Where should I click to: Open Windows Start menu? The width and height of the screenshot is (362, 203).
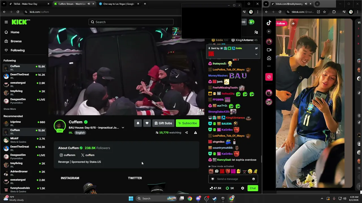(131, 198)
